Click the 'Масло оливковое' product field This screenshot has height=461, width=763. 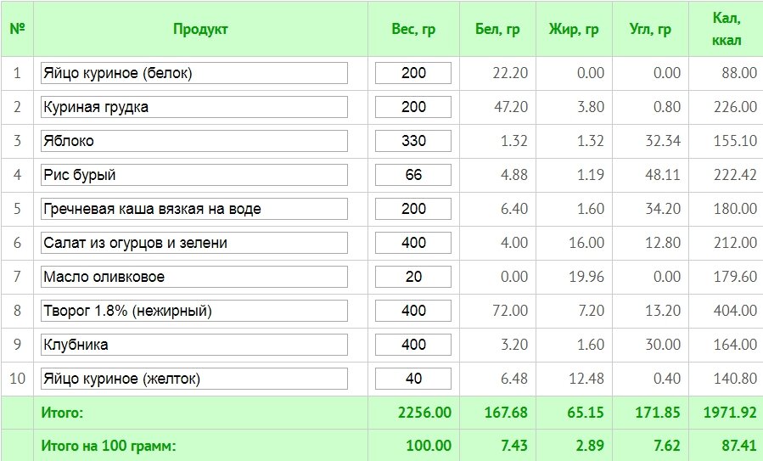(x=194, y=277)
